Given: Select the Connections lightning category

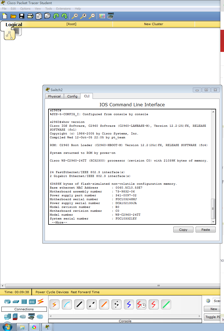Looking at the screenshot, I should (41, 301).
